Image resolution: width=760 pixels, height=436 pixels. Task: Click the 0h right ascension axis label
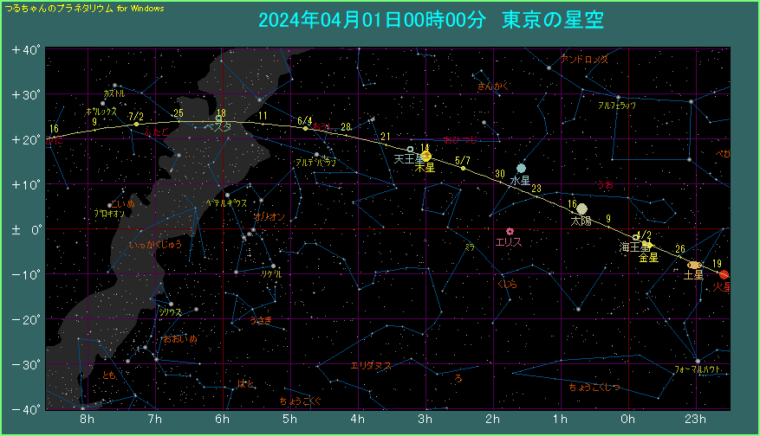627,420
